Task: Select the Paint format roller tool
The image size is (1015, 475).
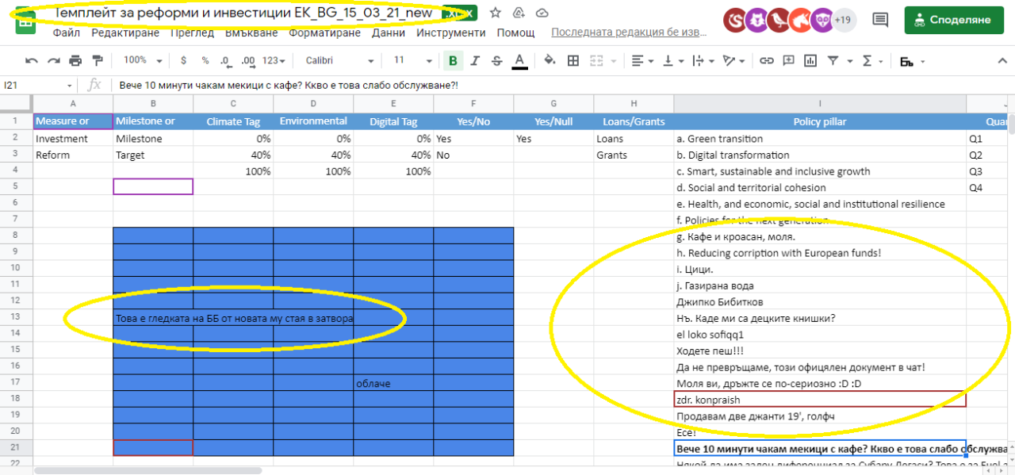Action: click(x=98, y=60)
